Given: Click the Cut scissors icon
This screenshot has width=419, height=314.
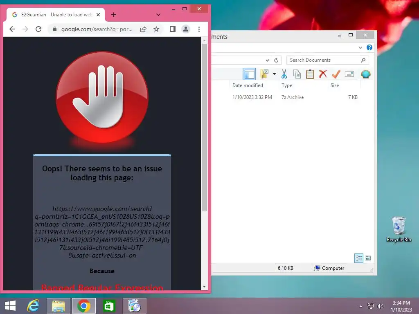Looking at the screenshot, I should 284,74.
